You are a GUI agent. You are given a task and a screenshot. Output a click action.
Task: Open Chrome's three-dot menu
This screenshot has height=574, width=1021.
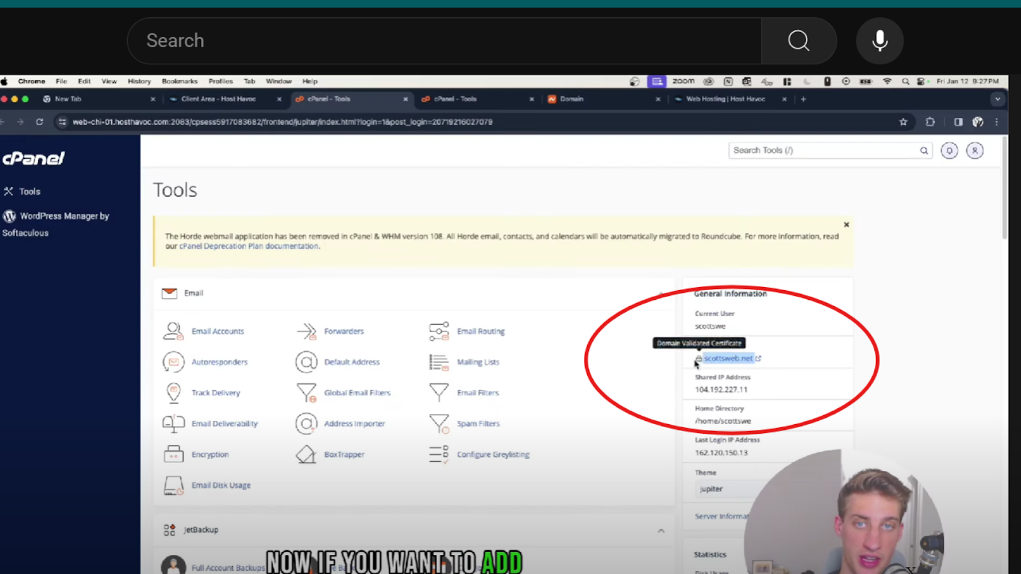tap(997, 122)
